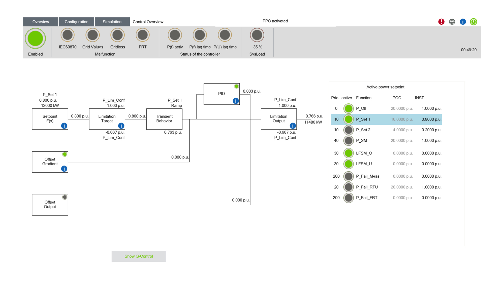
Task: Select the PID block
Action: click(222, 94)
